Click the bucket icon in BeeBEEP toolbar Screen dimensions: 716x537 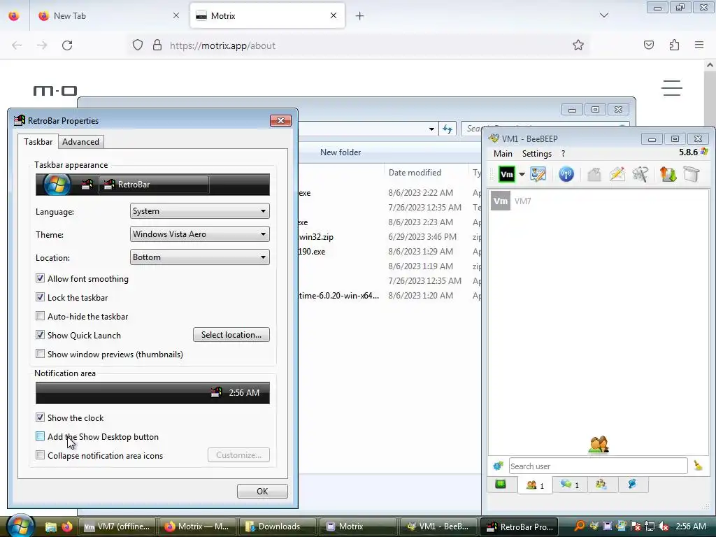click(x=692, y=174)
